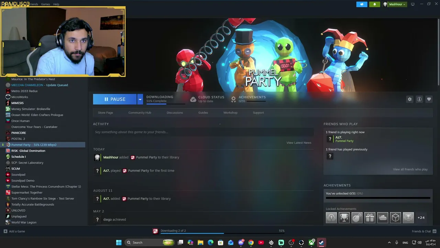Open Friends & Chat panel icon
The height and width of the screenshot is (248, 440).
pyautogui.click(x=434, y=231)
